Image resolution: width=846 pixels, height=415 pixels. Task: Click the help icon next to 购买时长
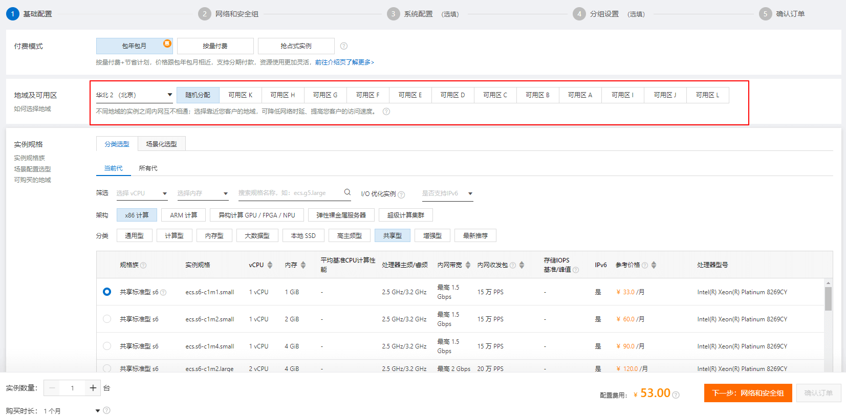(106, 410)
